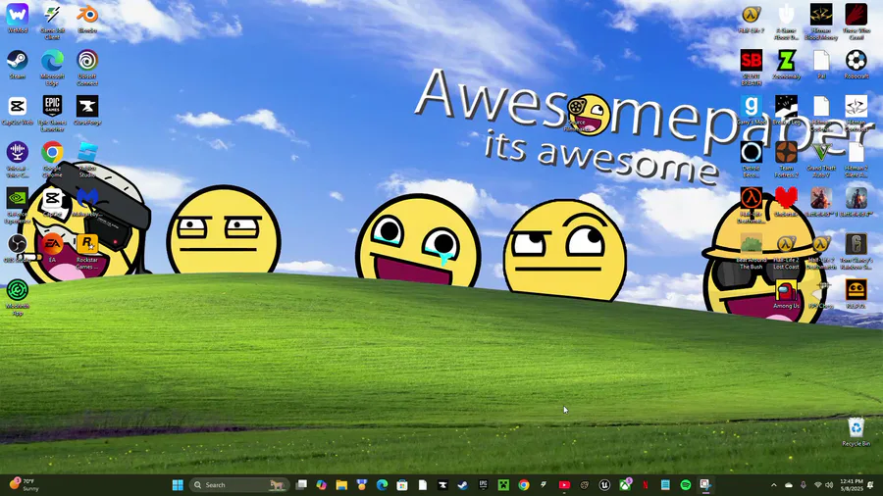
Task: Open the Wi-Fi and volume quick settings
Action: (x=823, y=485)
